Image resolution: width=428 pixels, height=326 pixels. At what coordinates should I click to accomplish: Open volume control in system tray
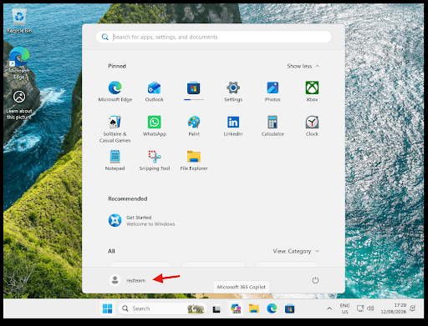pyautogui.click(x=370, y=308)
